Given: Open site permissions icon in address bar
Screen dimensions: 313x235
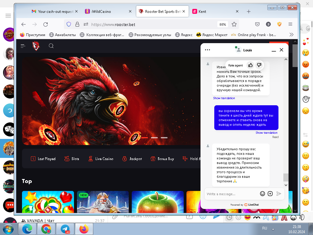Looking at the screenshot, I should (x=86, y=24).
